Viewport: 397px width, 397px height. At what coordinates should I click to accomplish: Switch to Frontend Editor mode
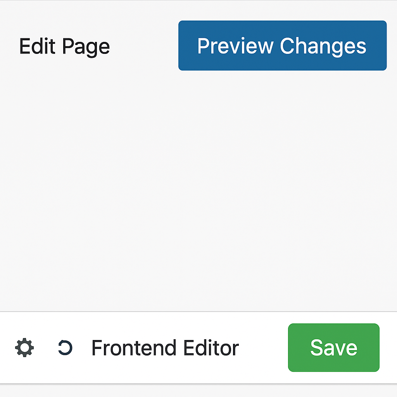pyautogui.click(x=165, y=348)
